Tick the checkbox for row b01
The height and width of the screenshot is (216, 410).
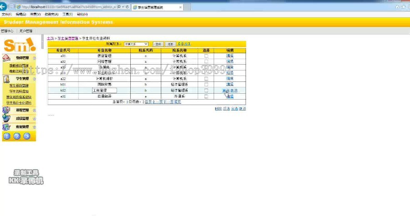[206, 85]
